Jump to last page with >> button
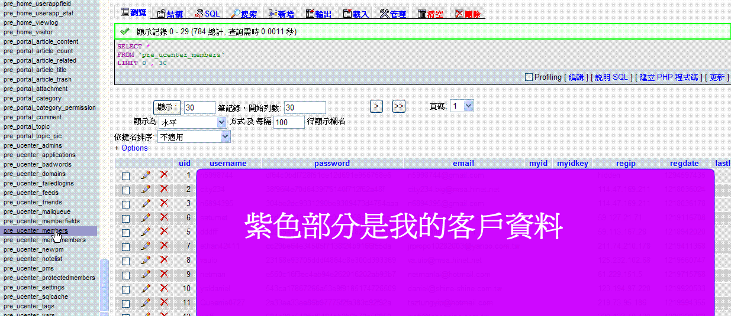 (x=399, y=106)
